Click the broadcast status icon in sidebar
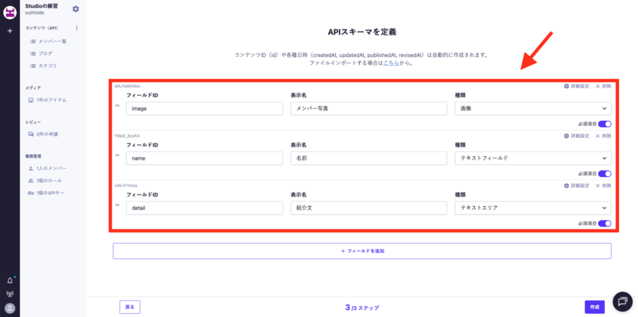638x317 pixels. point(9,294)
